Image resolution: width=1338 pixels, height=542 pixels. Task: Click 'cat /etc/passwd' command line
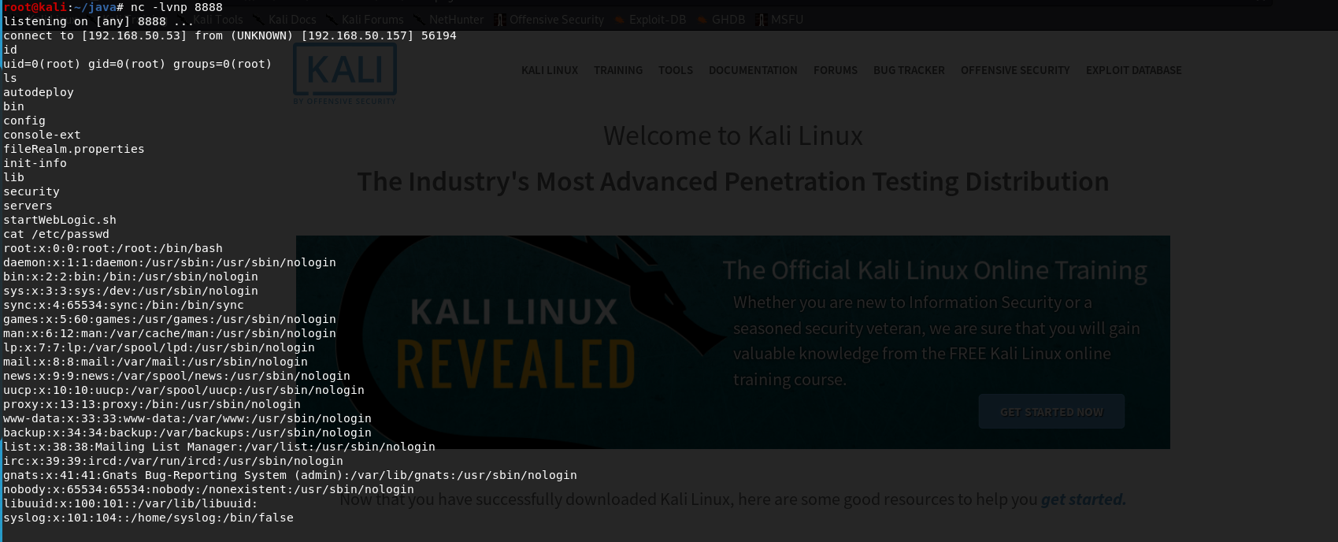[x=56, y=234]
